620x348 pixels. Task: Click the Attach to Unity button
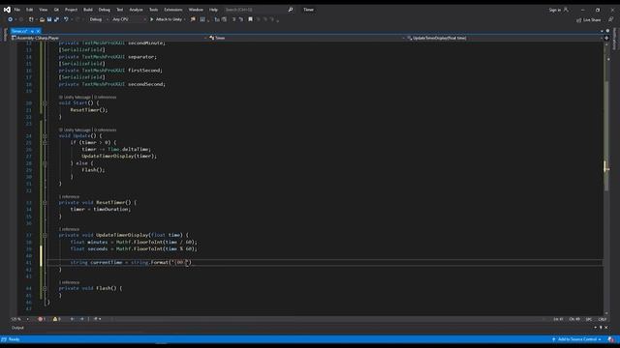coord(168,19)
